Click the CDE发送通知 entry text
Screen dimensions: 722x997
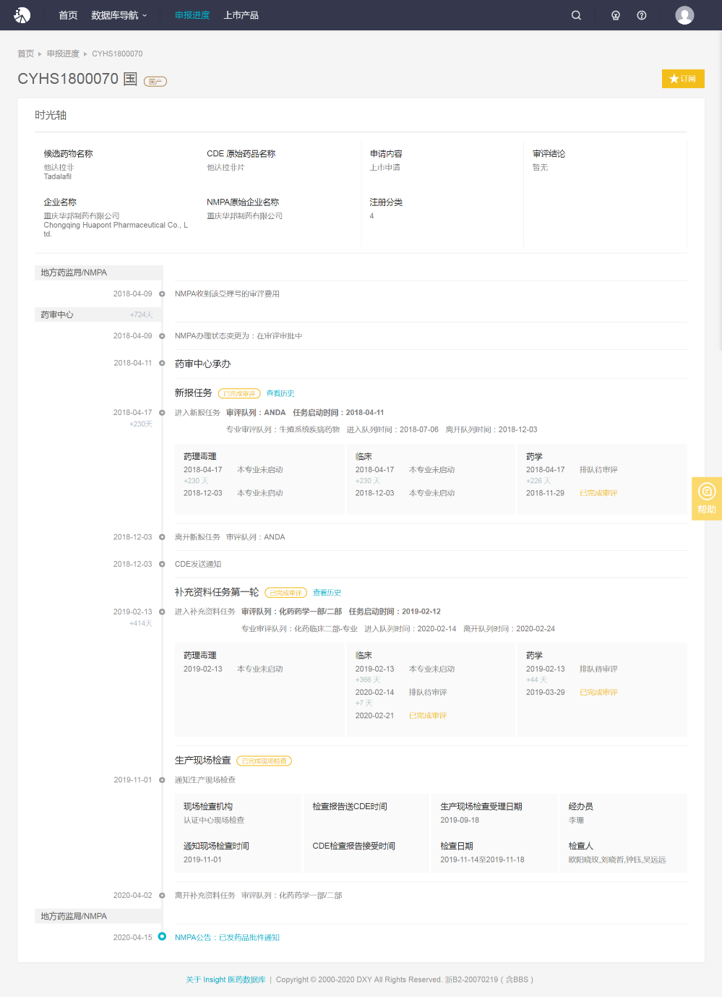[198, 564]
